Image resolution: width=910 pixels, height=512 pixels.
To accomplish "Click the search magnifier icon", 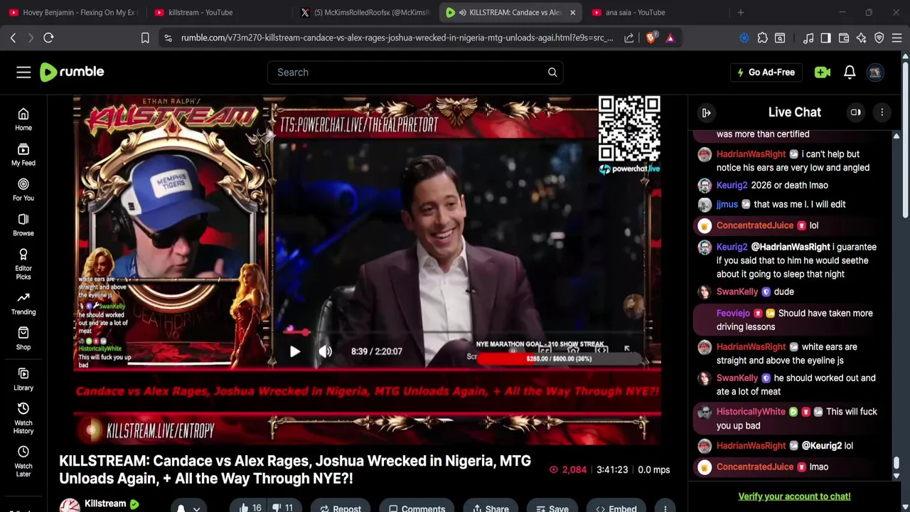I will pos(552,72).
